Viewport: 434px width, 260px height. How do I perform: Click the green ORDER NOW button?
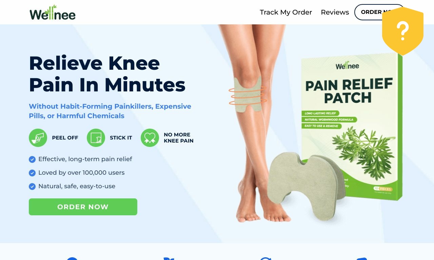(83, 207)
